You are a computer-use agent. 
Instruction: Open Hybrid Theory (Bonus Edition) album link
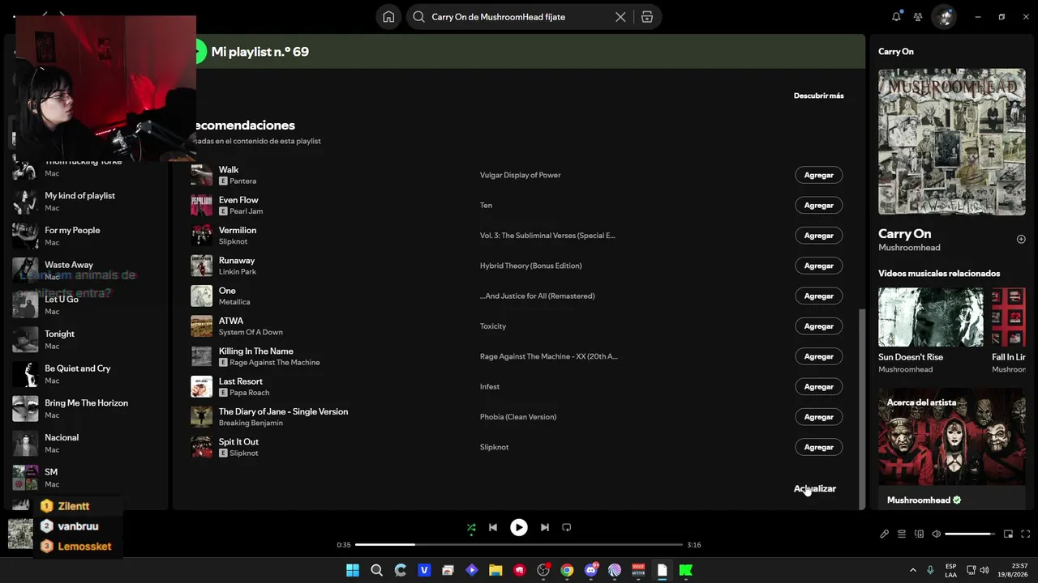point(530,266)
